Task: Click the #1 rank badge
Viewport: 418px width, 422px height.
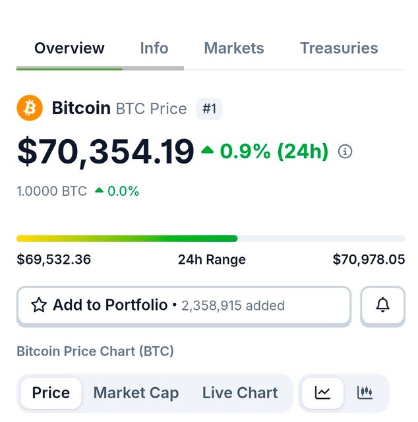Action: (x=209, y=109)
